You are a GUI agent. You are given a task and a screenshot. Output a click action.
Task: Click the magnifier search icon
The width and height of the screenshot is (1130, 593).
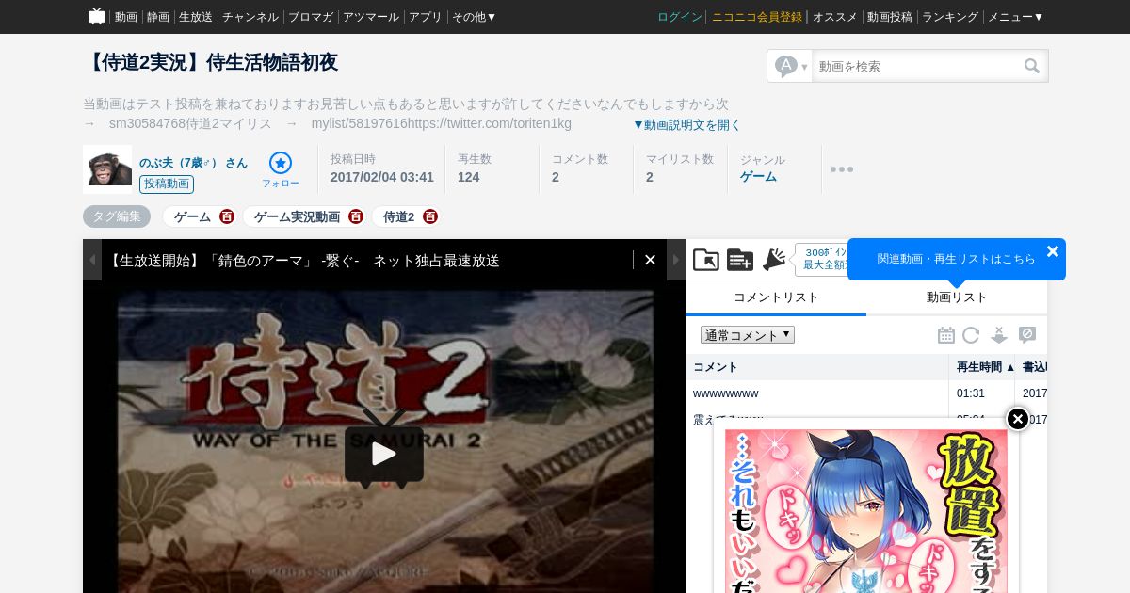tap(1033, 66)
